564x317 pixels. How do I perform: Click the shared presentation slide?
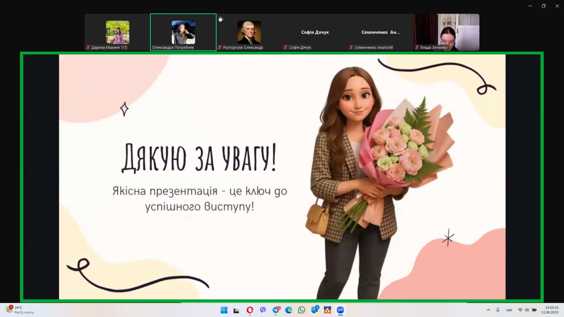[282, 177]
